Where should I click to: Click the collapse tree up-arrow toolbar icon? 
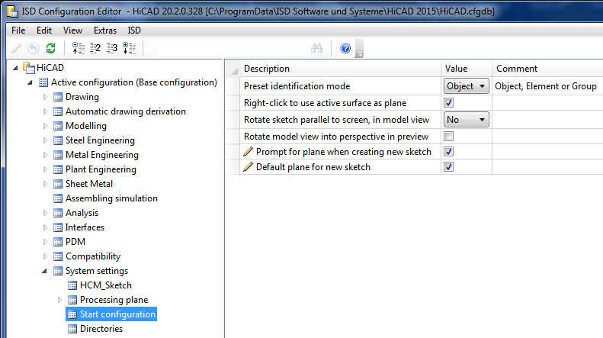click(77, 48)
